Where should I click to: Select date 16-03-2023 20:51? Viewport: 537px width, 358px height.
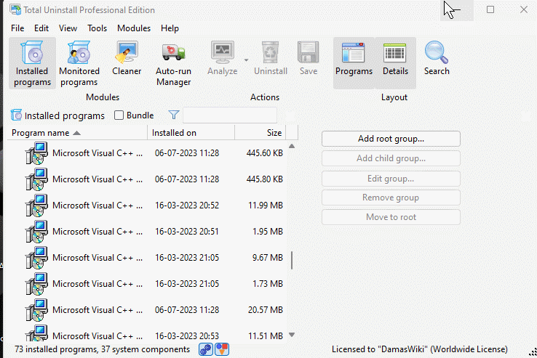point(187,232)
